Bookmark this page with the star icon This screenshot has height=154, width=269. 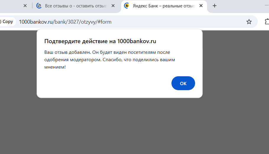[249, 22]
